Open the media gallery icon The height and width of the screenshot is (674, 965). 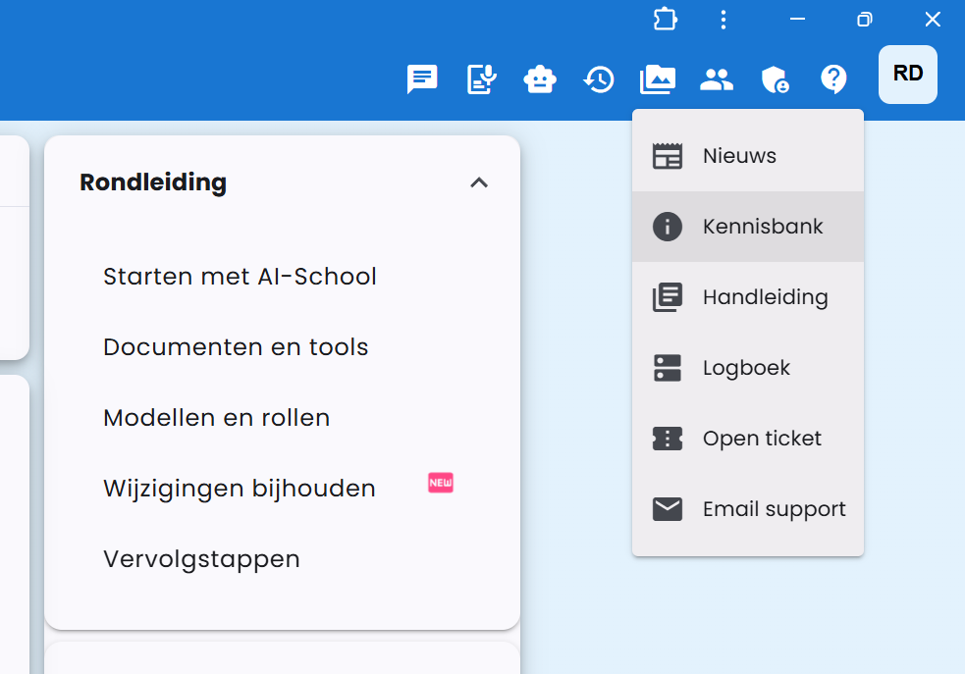pyautogui.click(x=657, y=79)
